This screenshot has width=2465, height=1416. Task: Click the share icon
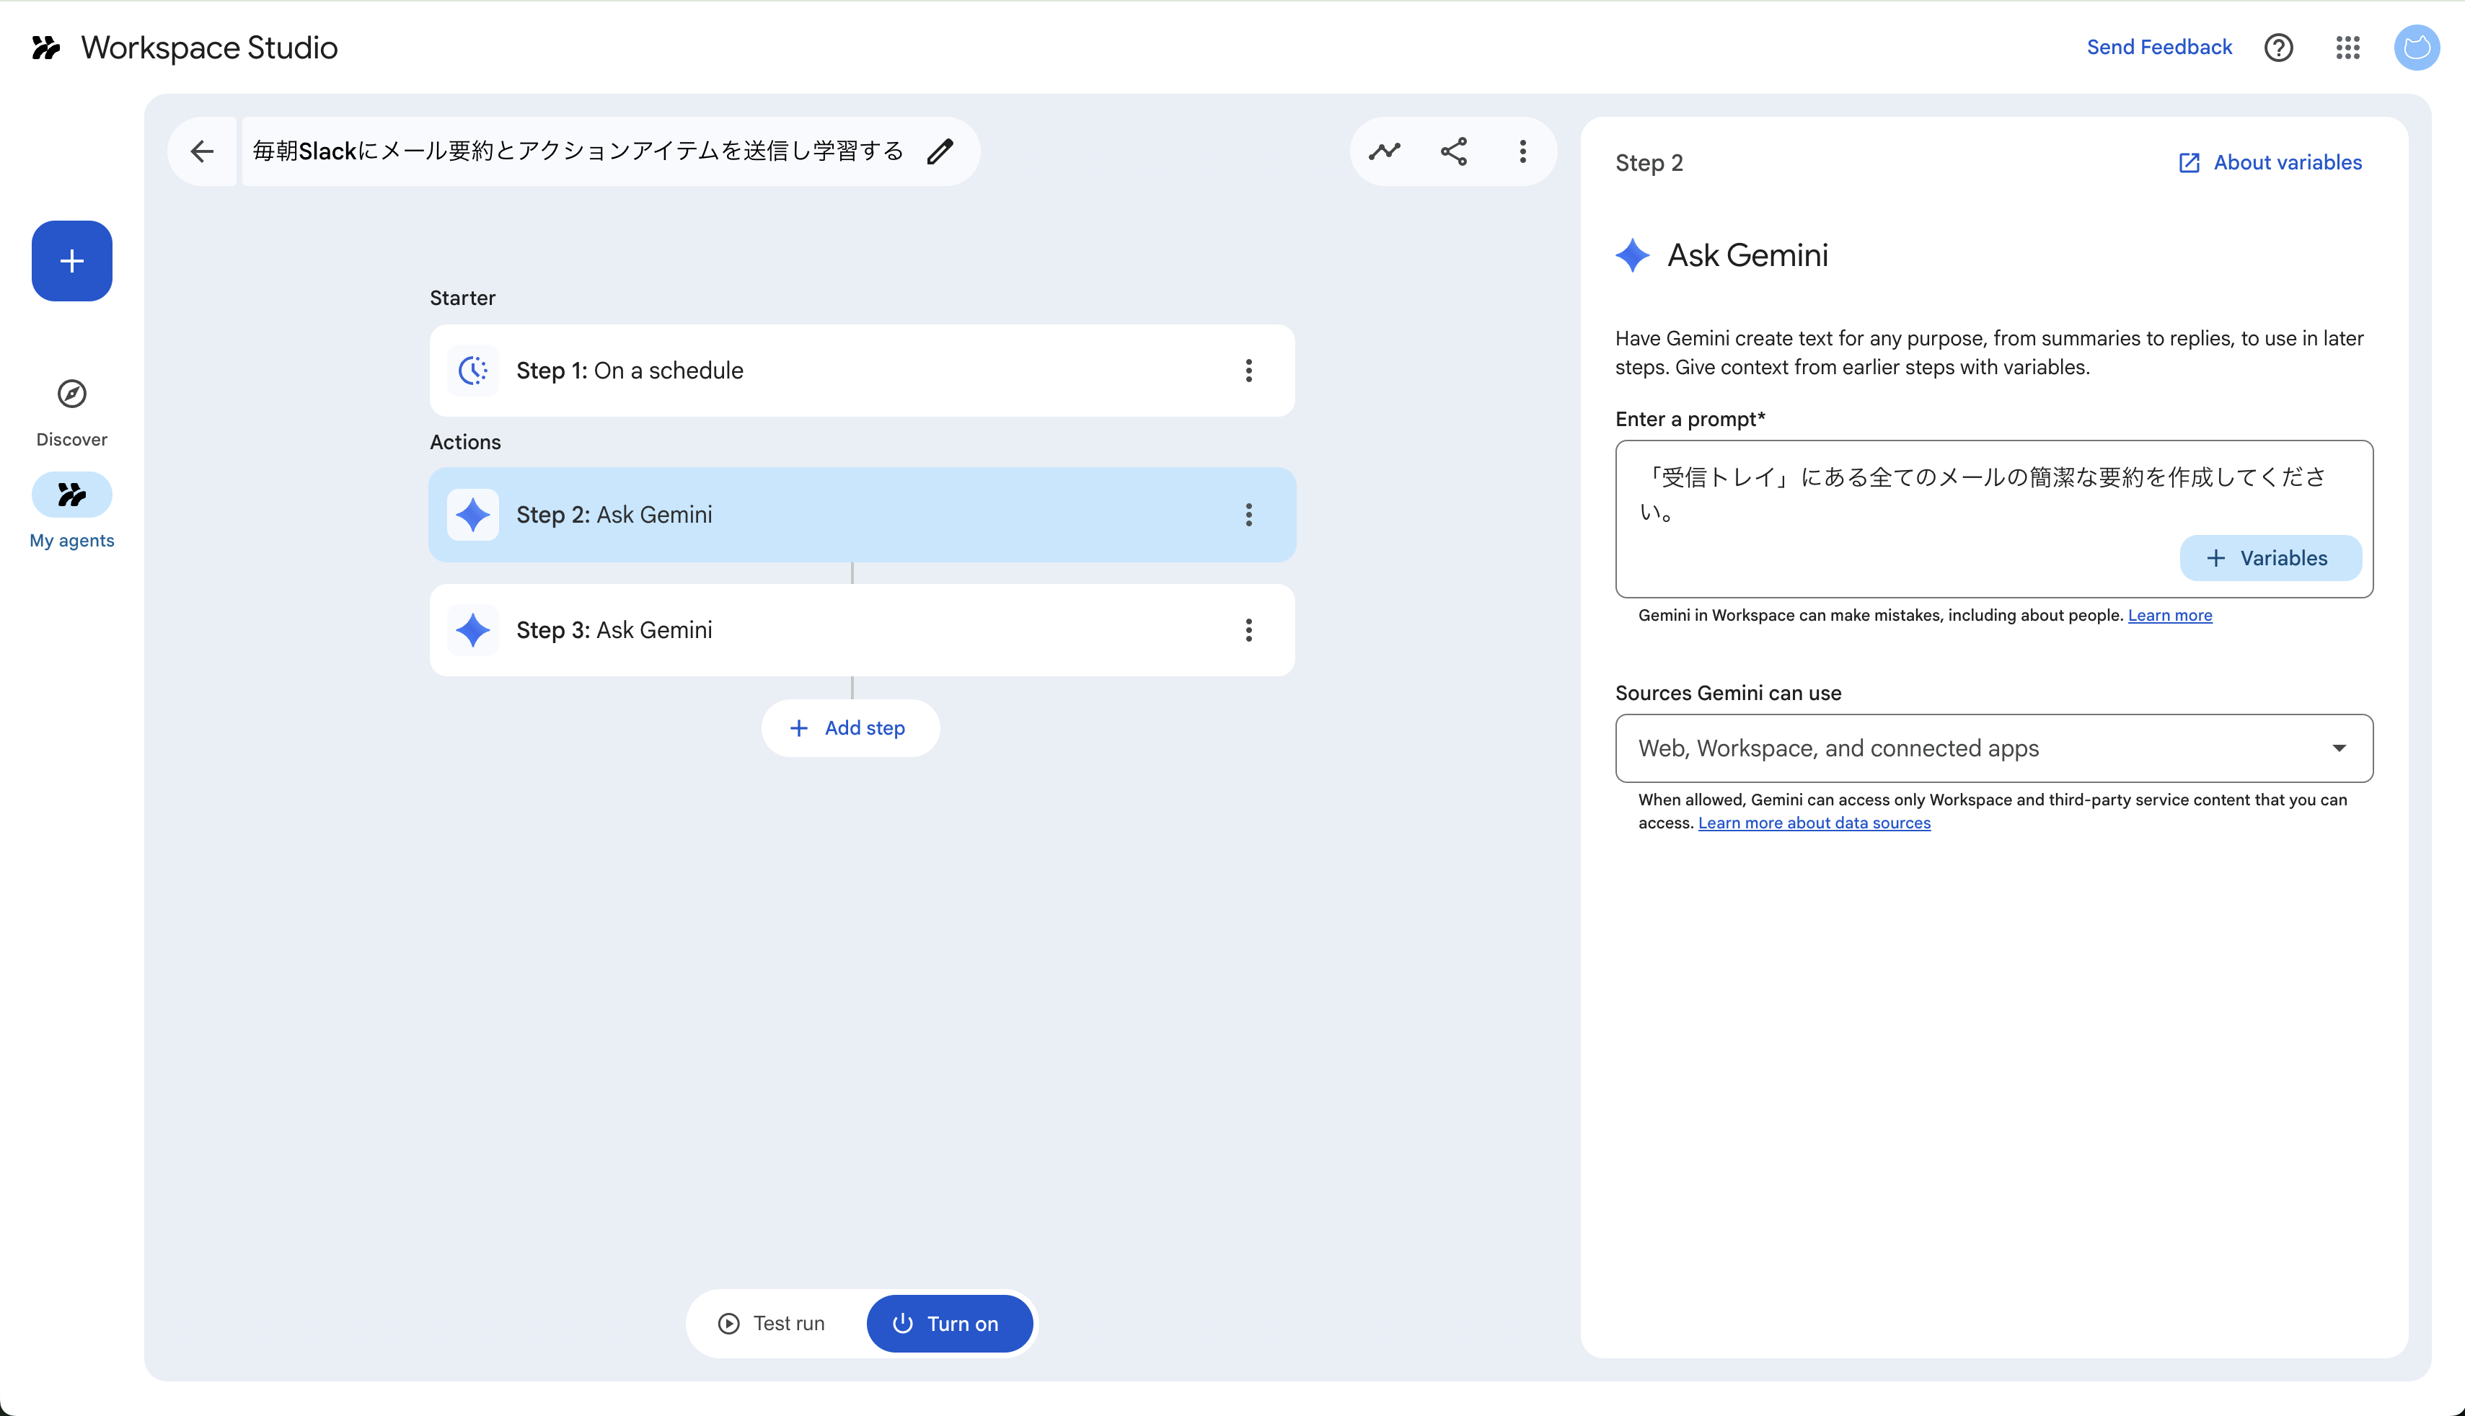pyautogui.click(x=1453, y=151)
